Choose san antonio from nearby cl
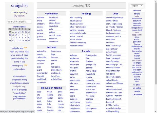 tap(137, 65)
